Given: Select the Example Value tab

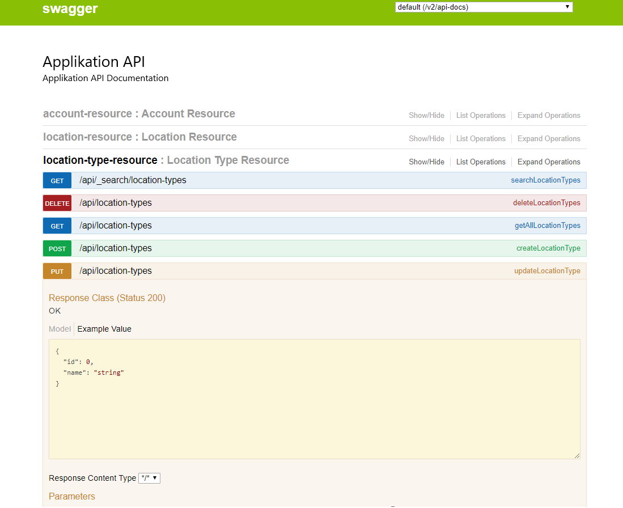Looking at the screenshot, I should pyautogui.click(x=104, y=329).
